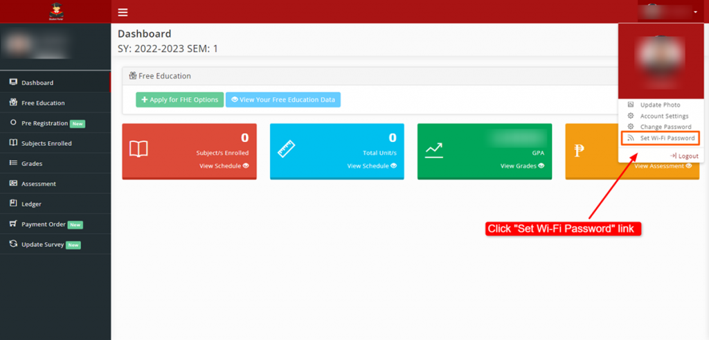
Task: Select Pre Registration in the sidebar
Action: point(45,123)
